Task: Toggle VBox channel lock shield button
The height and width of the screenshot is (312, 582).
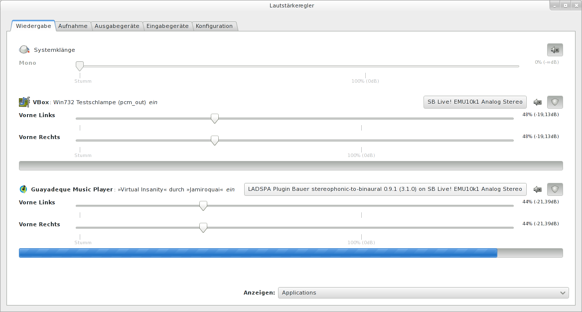Action: click(x=555, y=102)
